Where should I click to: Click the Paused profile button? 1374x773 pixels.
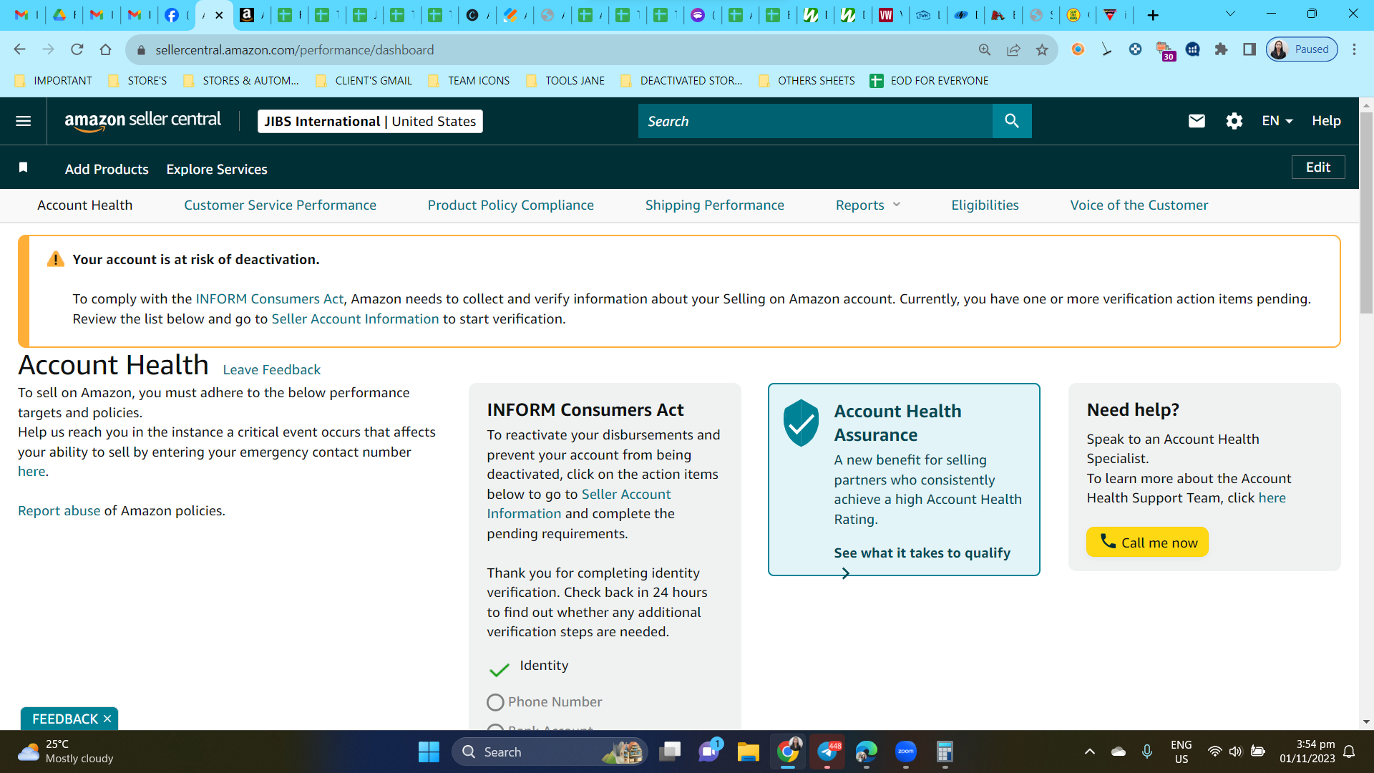(x=1302, y=49)
